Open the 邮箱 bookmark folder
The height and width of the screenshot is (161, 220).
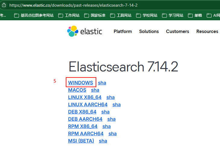[x=195, y=15]
